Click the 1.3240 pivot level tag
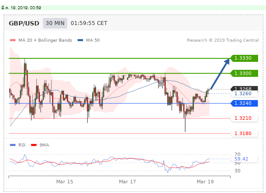Image resolution: width=266 pixels, height=193 pixels. [x=244, y=103]
